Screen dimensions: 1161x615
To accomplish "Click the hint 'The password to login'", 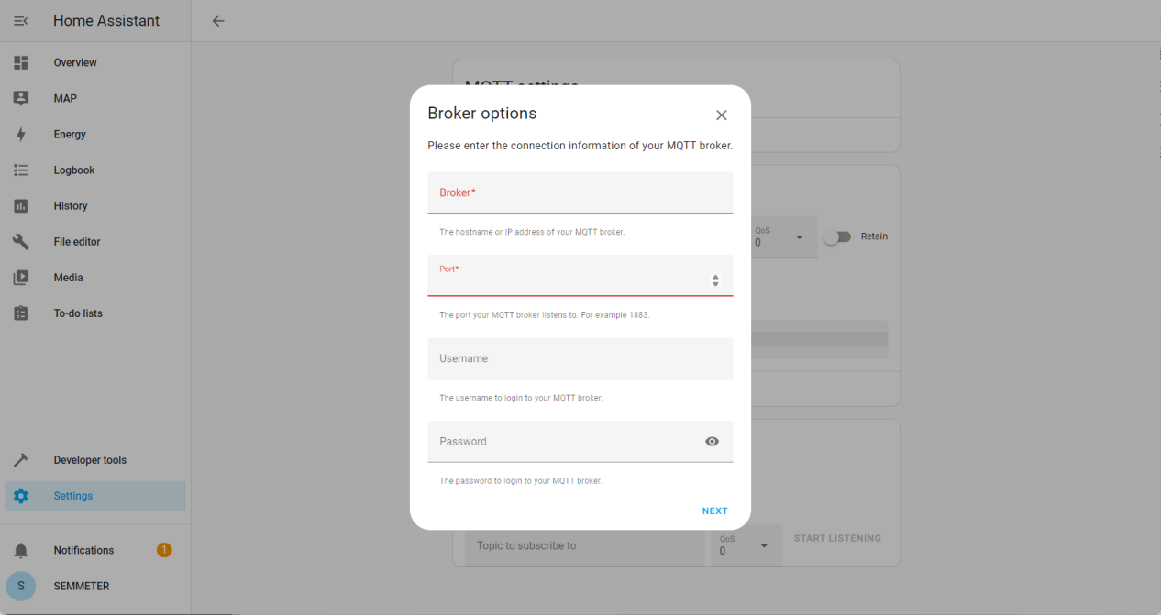I will [x=521, y=481].
